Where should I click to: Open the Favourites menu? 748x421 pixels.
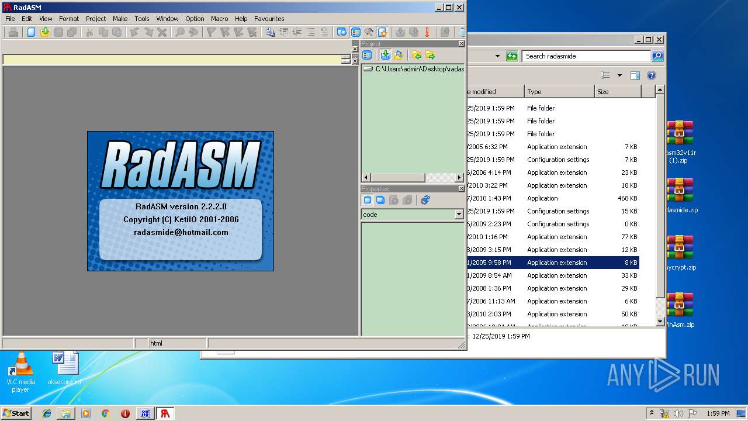pos(269,19)
